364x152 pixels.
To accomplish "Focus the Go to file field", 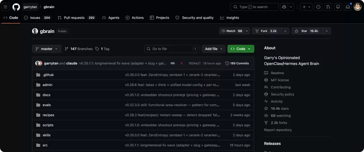I will pos(172,49).
